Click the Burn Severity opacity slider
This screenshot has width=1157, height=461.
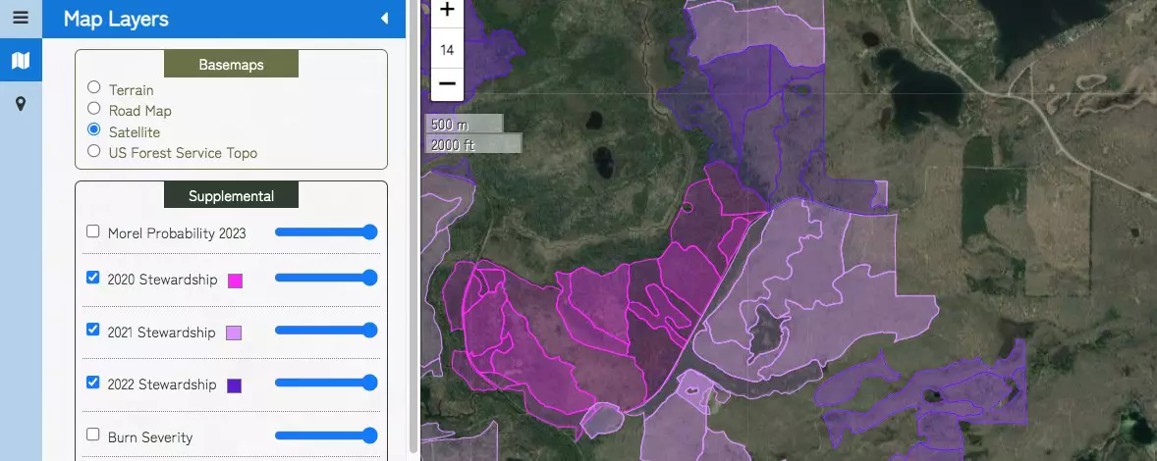326,435
